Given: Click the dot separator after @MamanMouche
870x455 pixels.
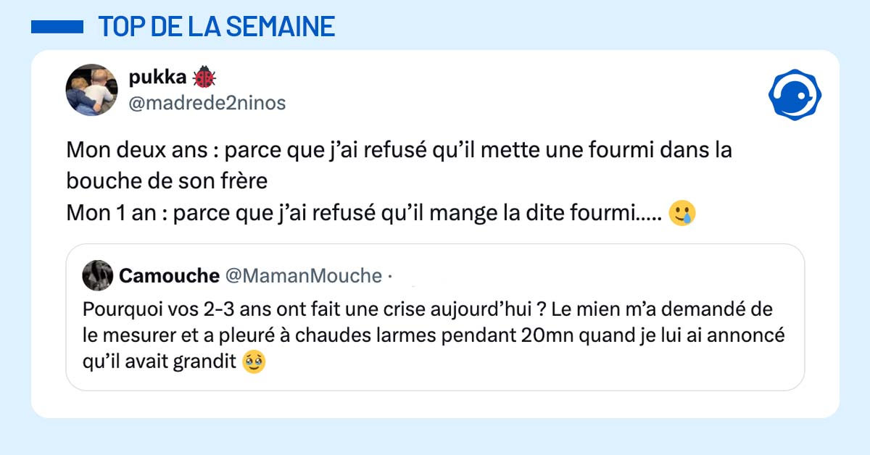Looking at the screenshot, I should coord(391,276).
